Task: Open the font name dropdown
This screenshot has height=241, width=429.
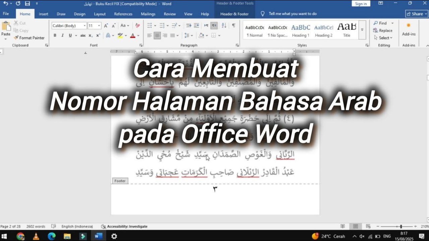Action: [x=85, y=25]
